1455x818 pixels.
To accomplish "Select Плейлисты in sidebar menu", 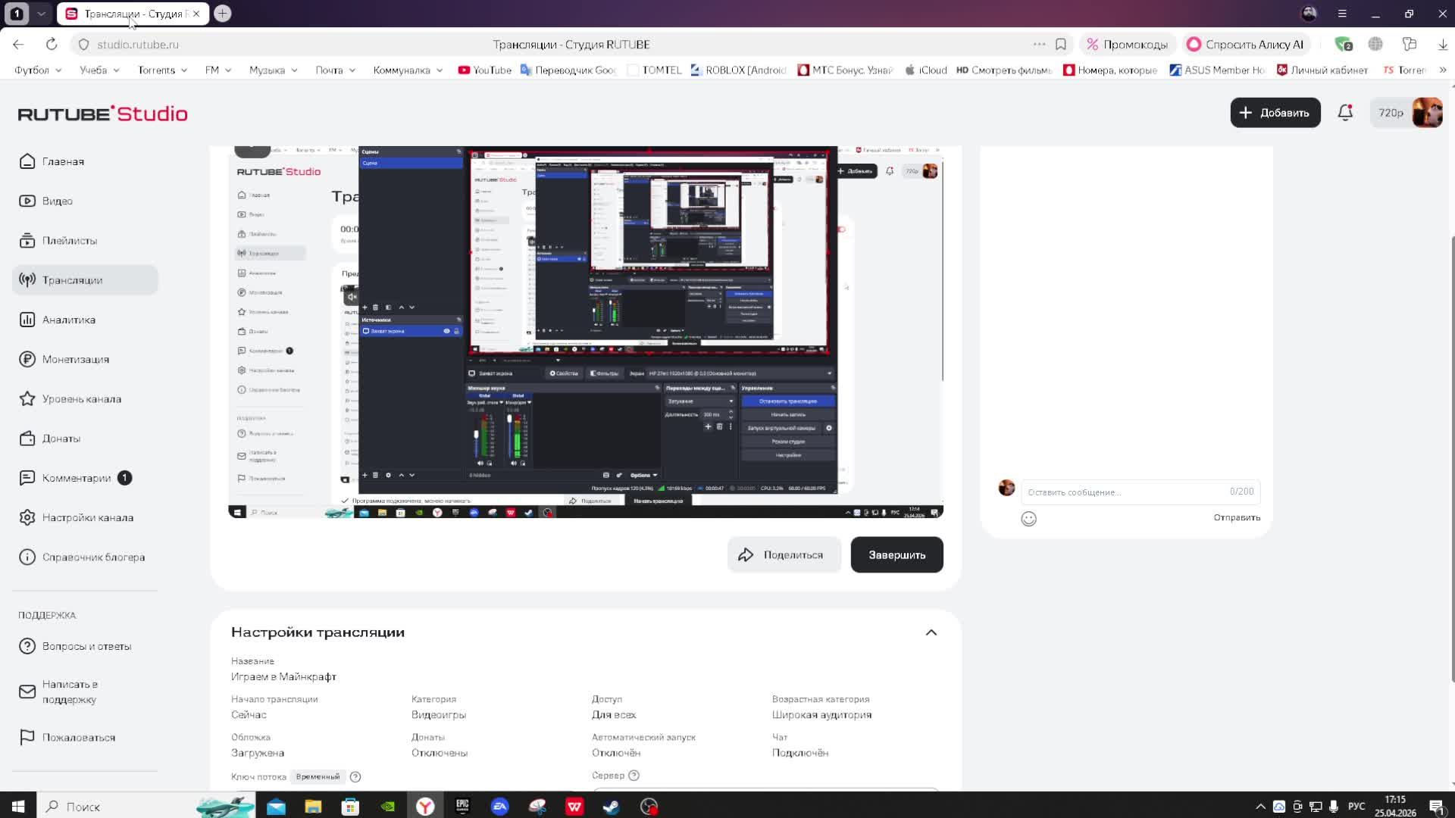I will [69, 241].
